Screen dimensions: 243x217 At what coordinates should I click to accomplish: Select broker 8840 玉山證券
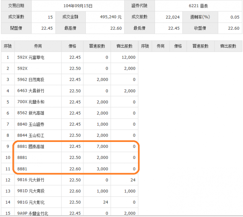[x=31, y=124]
